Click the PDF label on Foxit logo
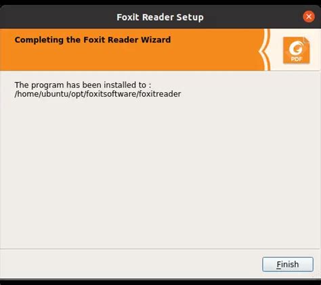321x285 pixels. coord(297,59)
